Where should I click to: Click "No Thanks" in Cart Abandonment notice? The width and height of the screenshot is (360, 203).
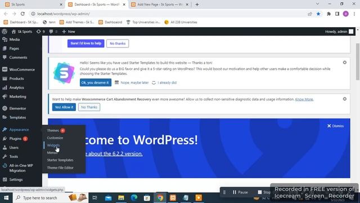point(89,107)
